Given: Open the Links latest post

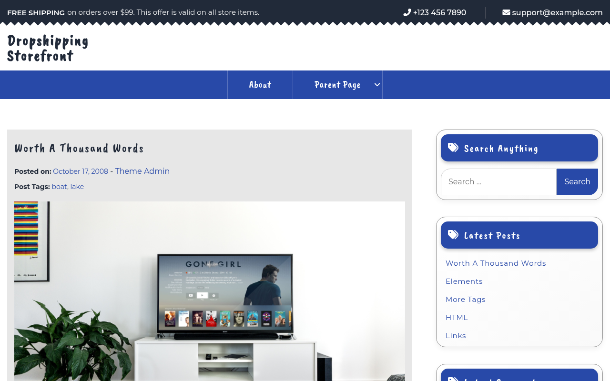Looking at the screenshot, I should [x=456, y=335].
